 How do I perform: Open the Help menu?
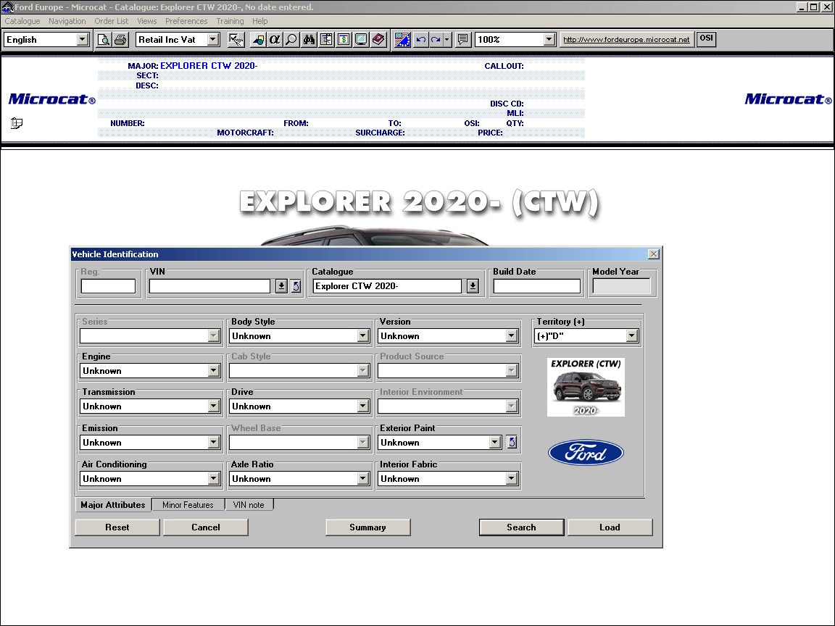tap(260, 21)
